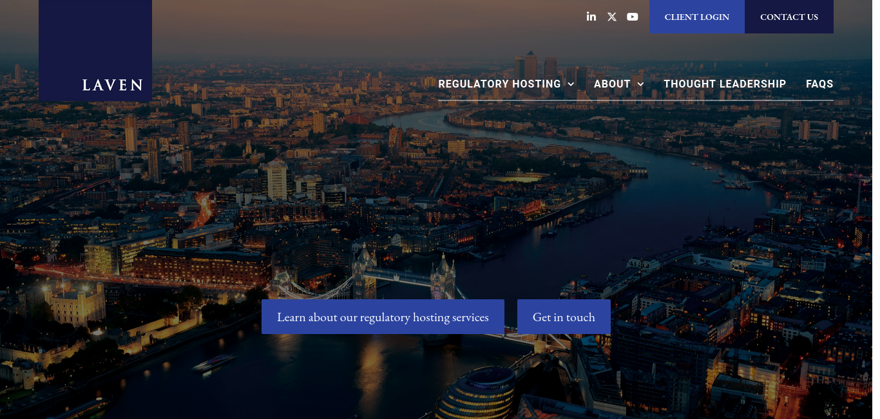Open the Regulatory Hosting menu label
This screenshot has height=419, width=880.
(499, 84)
